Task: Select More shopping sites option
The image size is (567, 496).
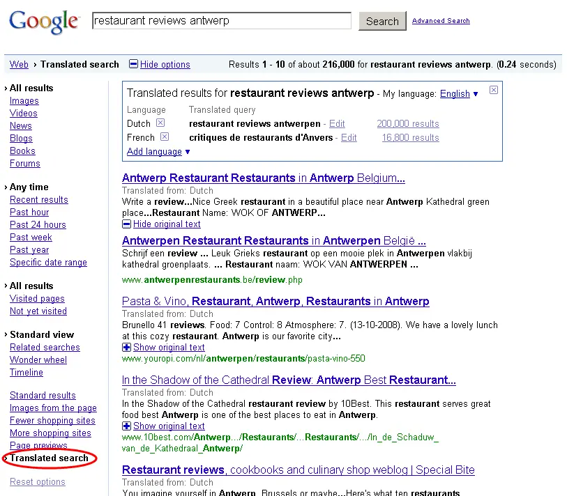Action: (x=50, y=433)
